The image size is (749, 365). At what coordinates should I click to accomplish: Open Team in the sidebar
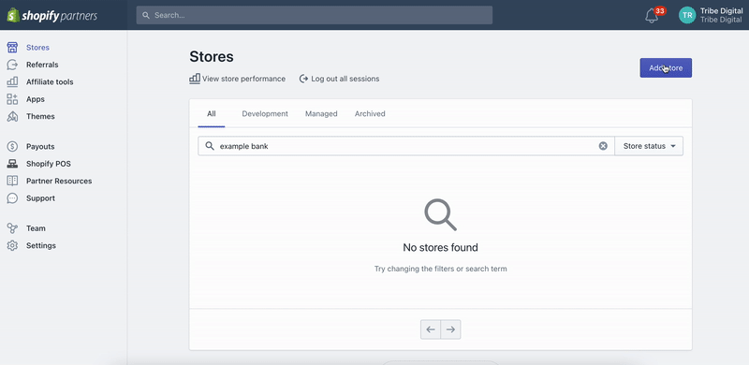pyautogui.click(x=36, y=227)
